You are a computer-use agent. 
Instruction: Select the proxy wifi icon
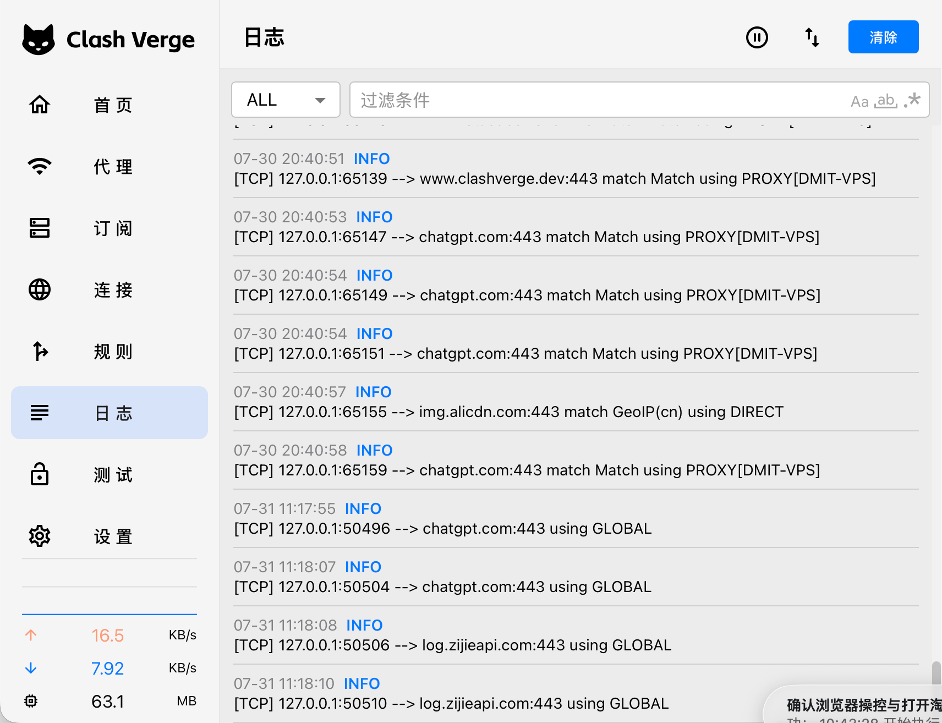coord(40,166)
